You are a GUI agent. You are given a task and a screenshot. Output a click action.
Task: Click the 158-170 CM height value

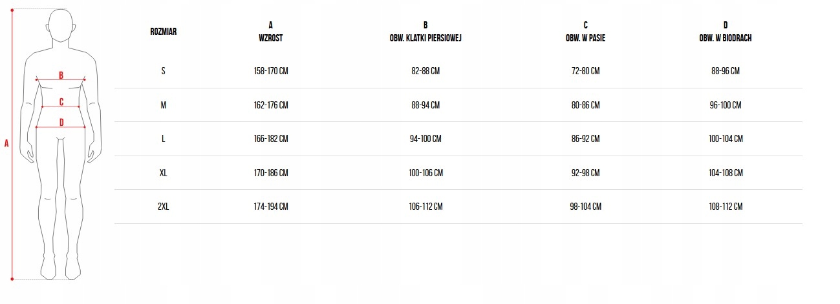(x=271, y=71)
